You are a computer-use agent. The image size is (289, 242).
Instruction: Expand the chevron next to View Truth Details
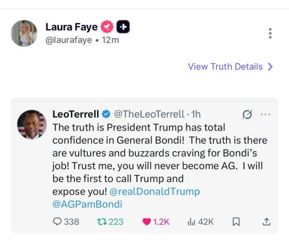[x=271, y=66]
